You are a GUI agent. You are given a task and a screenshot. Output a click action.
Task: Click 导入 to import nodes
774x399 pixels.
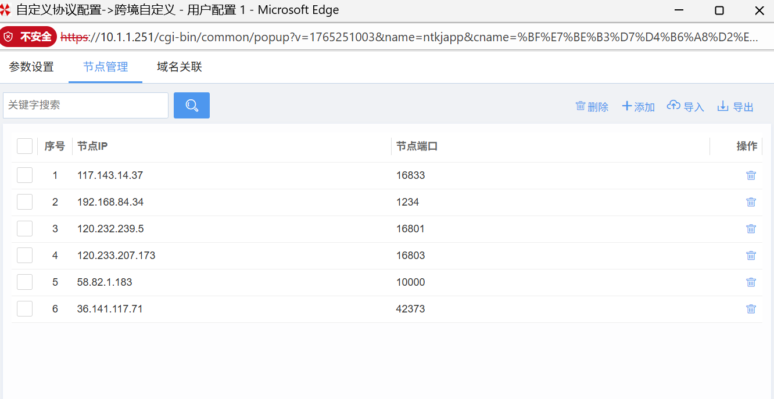coord(685,107)
